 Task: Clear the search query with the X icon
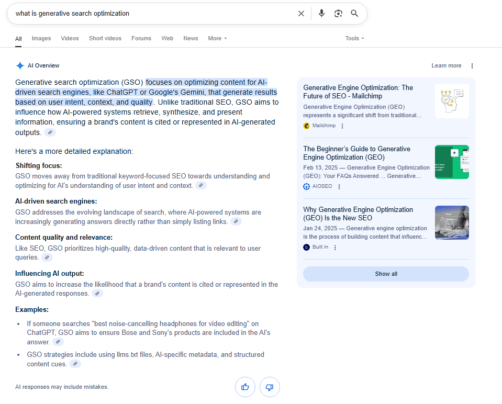click(x=301, y=14)
